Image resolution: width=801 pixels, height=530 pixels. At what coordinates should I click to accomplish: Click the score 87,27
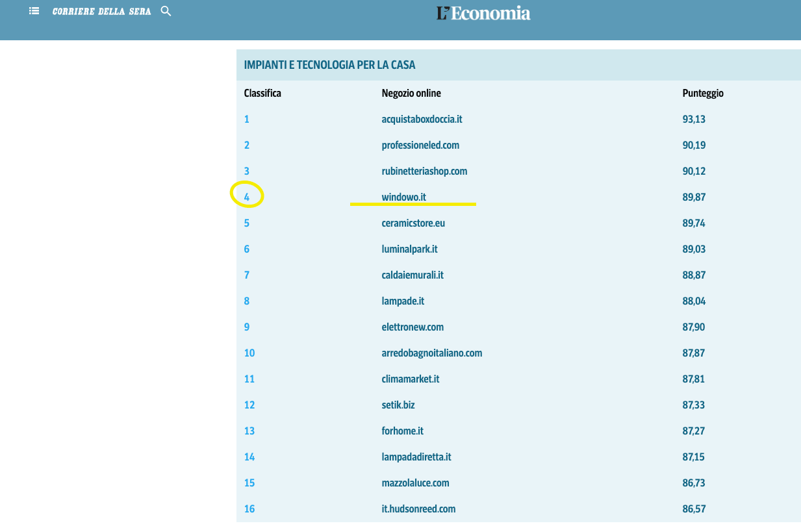(x=694, y=431)
